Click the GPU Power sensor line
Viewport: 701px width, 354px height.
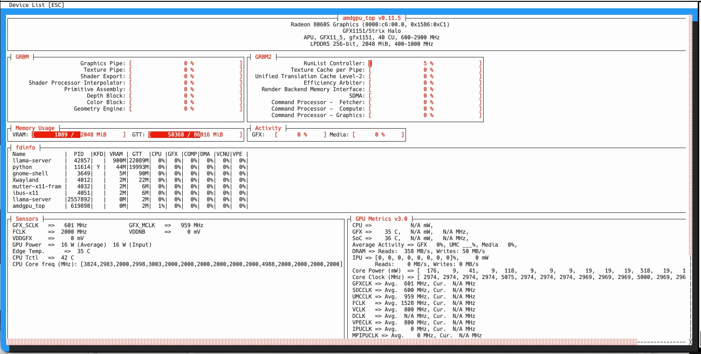coord(82,245)
